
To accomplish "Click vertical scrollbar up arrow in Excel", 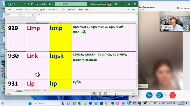I will click(137, 23).
